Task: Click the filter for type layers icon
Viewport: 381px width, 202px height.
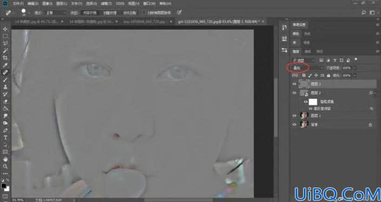Action: [335, 60]
